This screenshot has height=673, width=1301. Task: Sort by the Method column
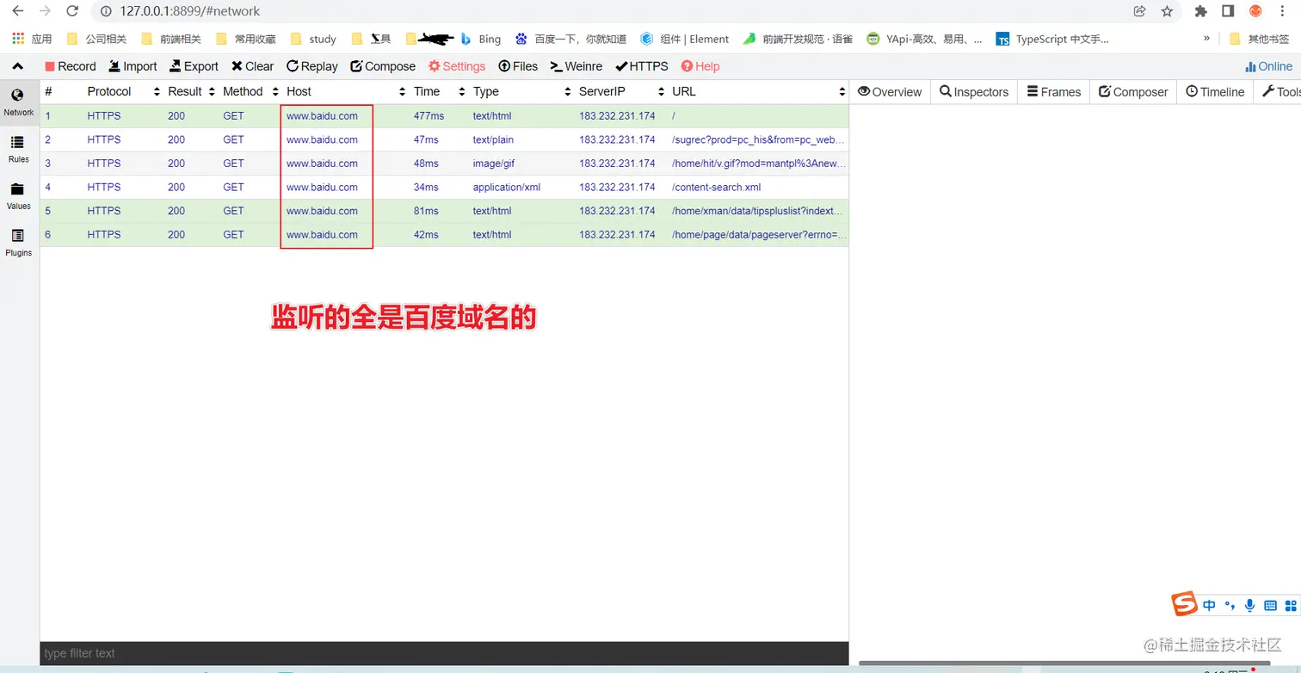(250, 91)
